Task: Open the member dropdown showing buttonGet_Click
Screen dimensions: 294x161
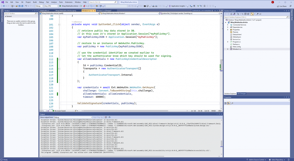Action: [189, 13]
